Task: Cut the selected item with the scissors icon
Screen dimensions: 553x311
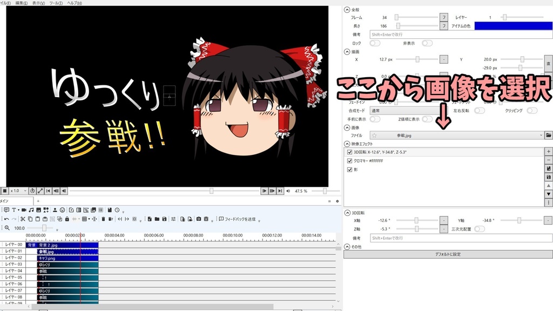Action: (23, 219)
